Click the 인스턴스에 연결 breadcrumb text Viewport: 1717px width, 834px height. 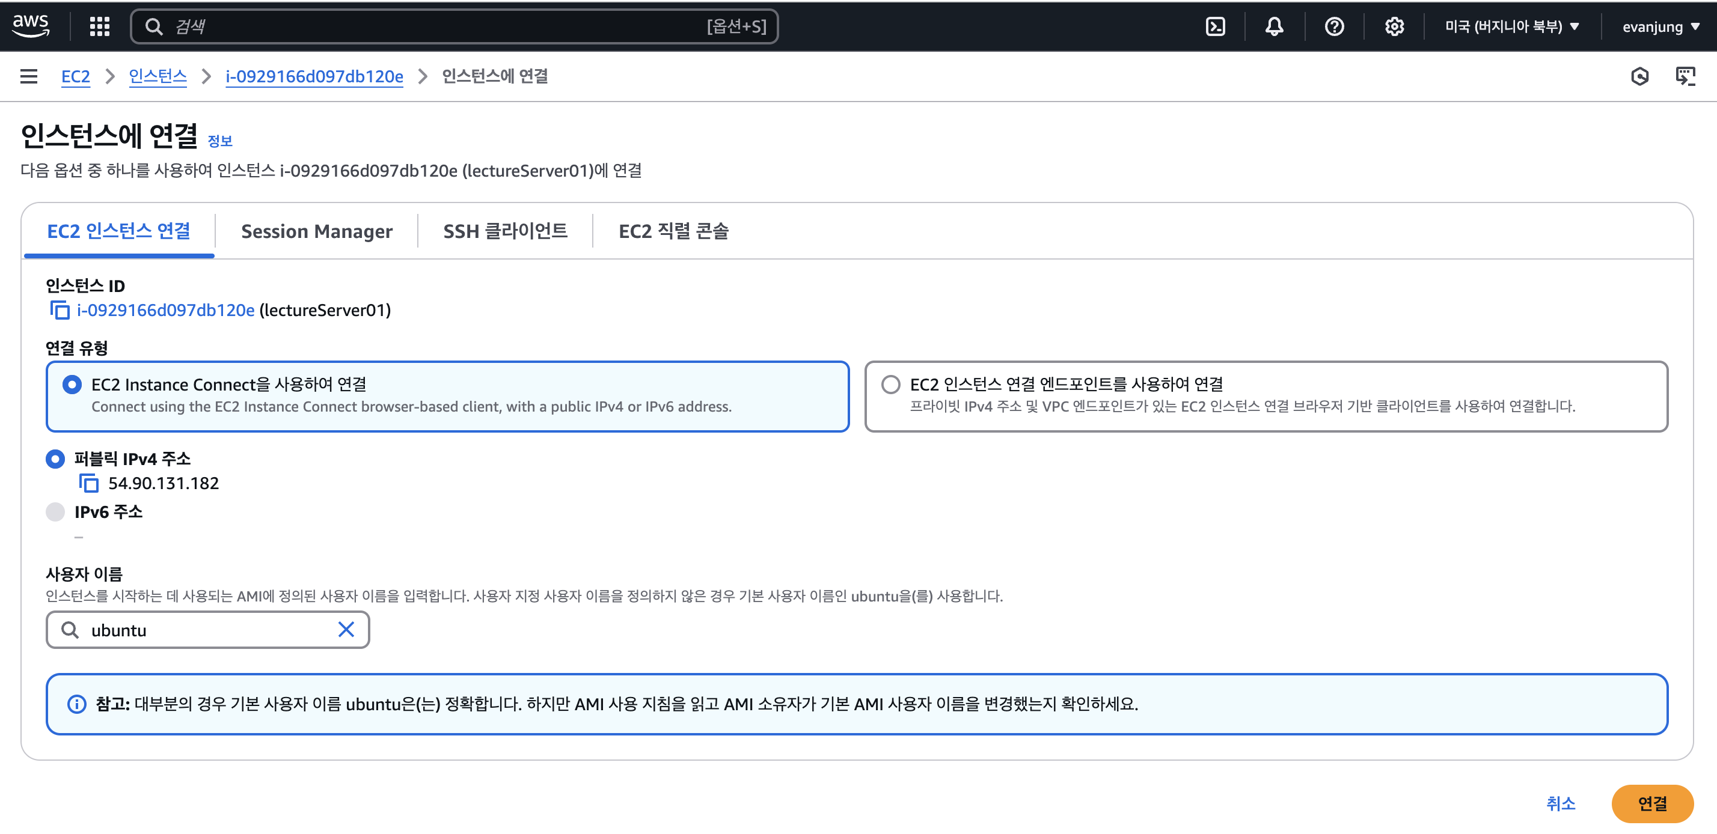point(495,76)
